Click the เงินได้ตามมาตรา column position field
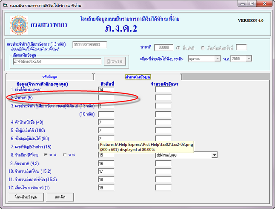This screenshot has width=275, height=209. click(106, 90)
